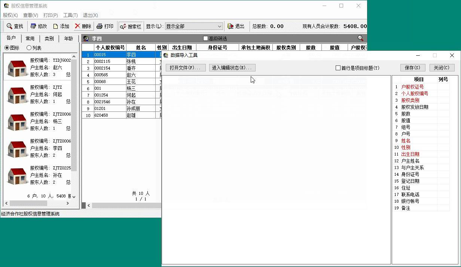This screenshot has width=461, height=267.
Task: Click the 退出 exit toolbar button
Action: coord(236,26)
